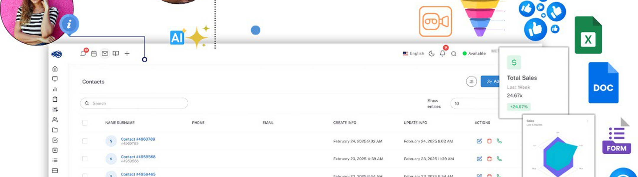Open the Show entries dropdown showing 10

click(474, 104)
